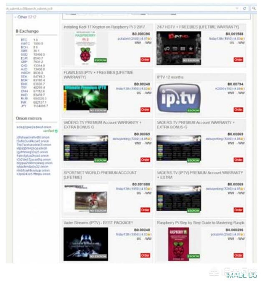Order the FLAWLESS IPTV + FREEBIES listing
The image size is (262, 281).
(145, 109)
